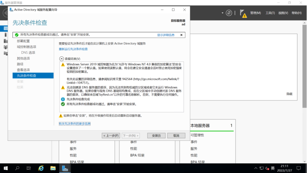Open the notifications flag with warning
The image size is (307, 173).
tap(243, 14)
